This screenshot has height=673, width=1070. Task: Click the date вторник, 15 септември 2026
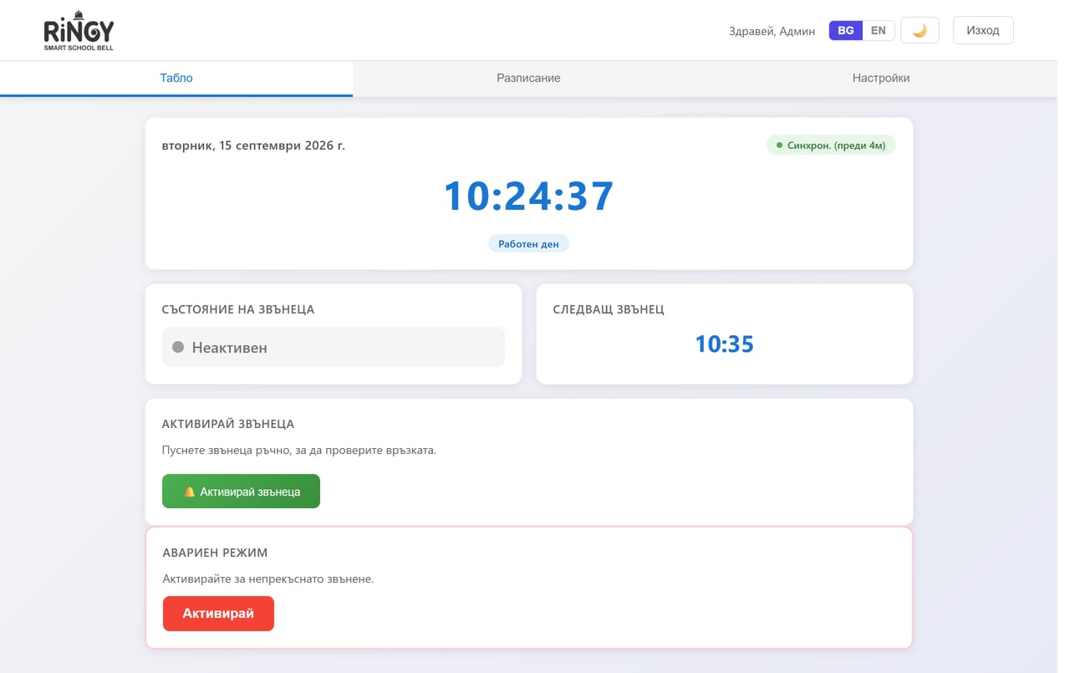[x=253, y=145]
